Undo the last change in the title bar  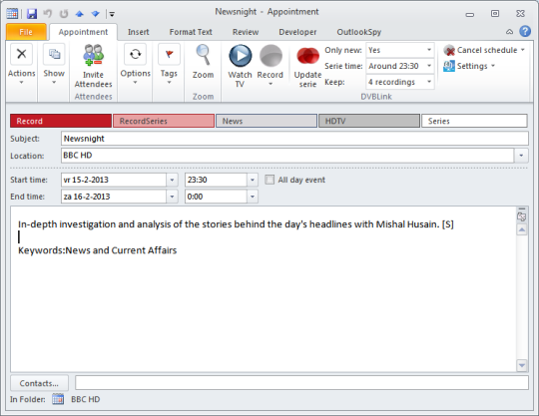click(48, 14)
